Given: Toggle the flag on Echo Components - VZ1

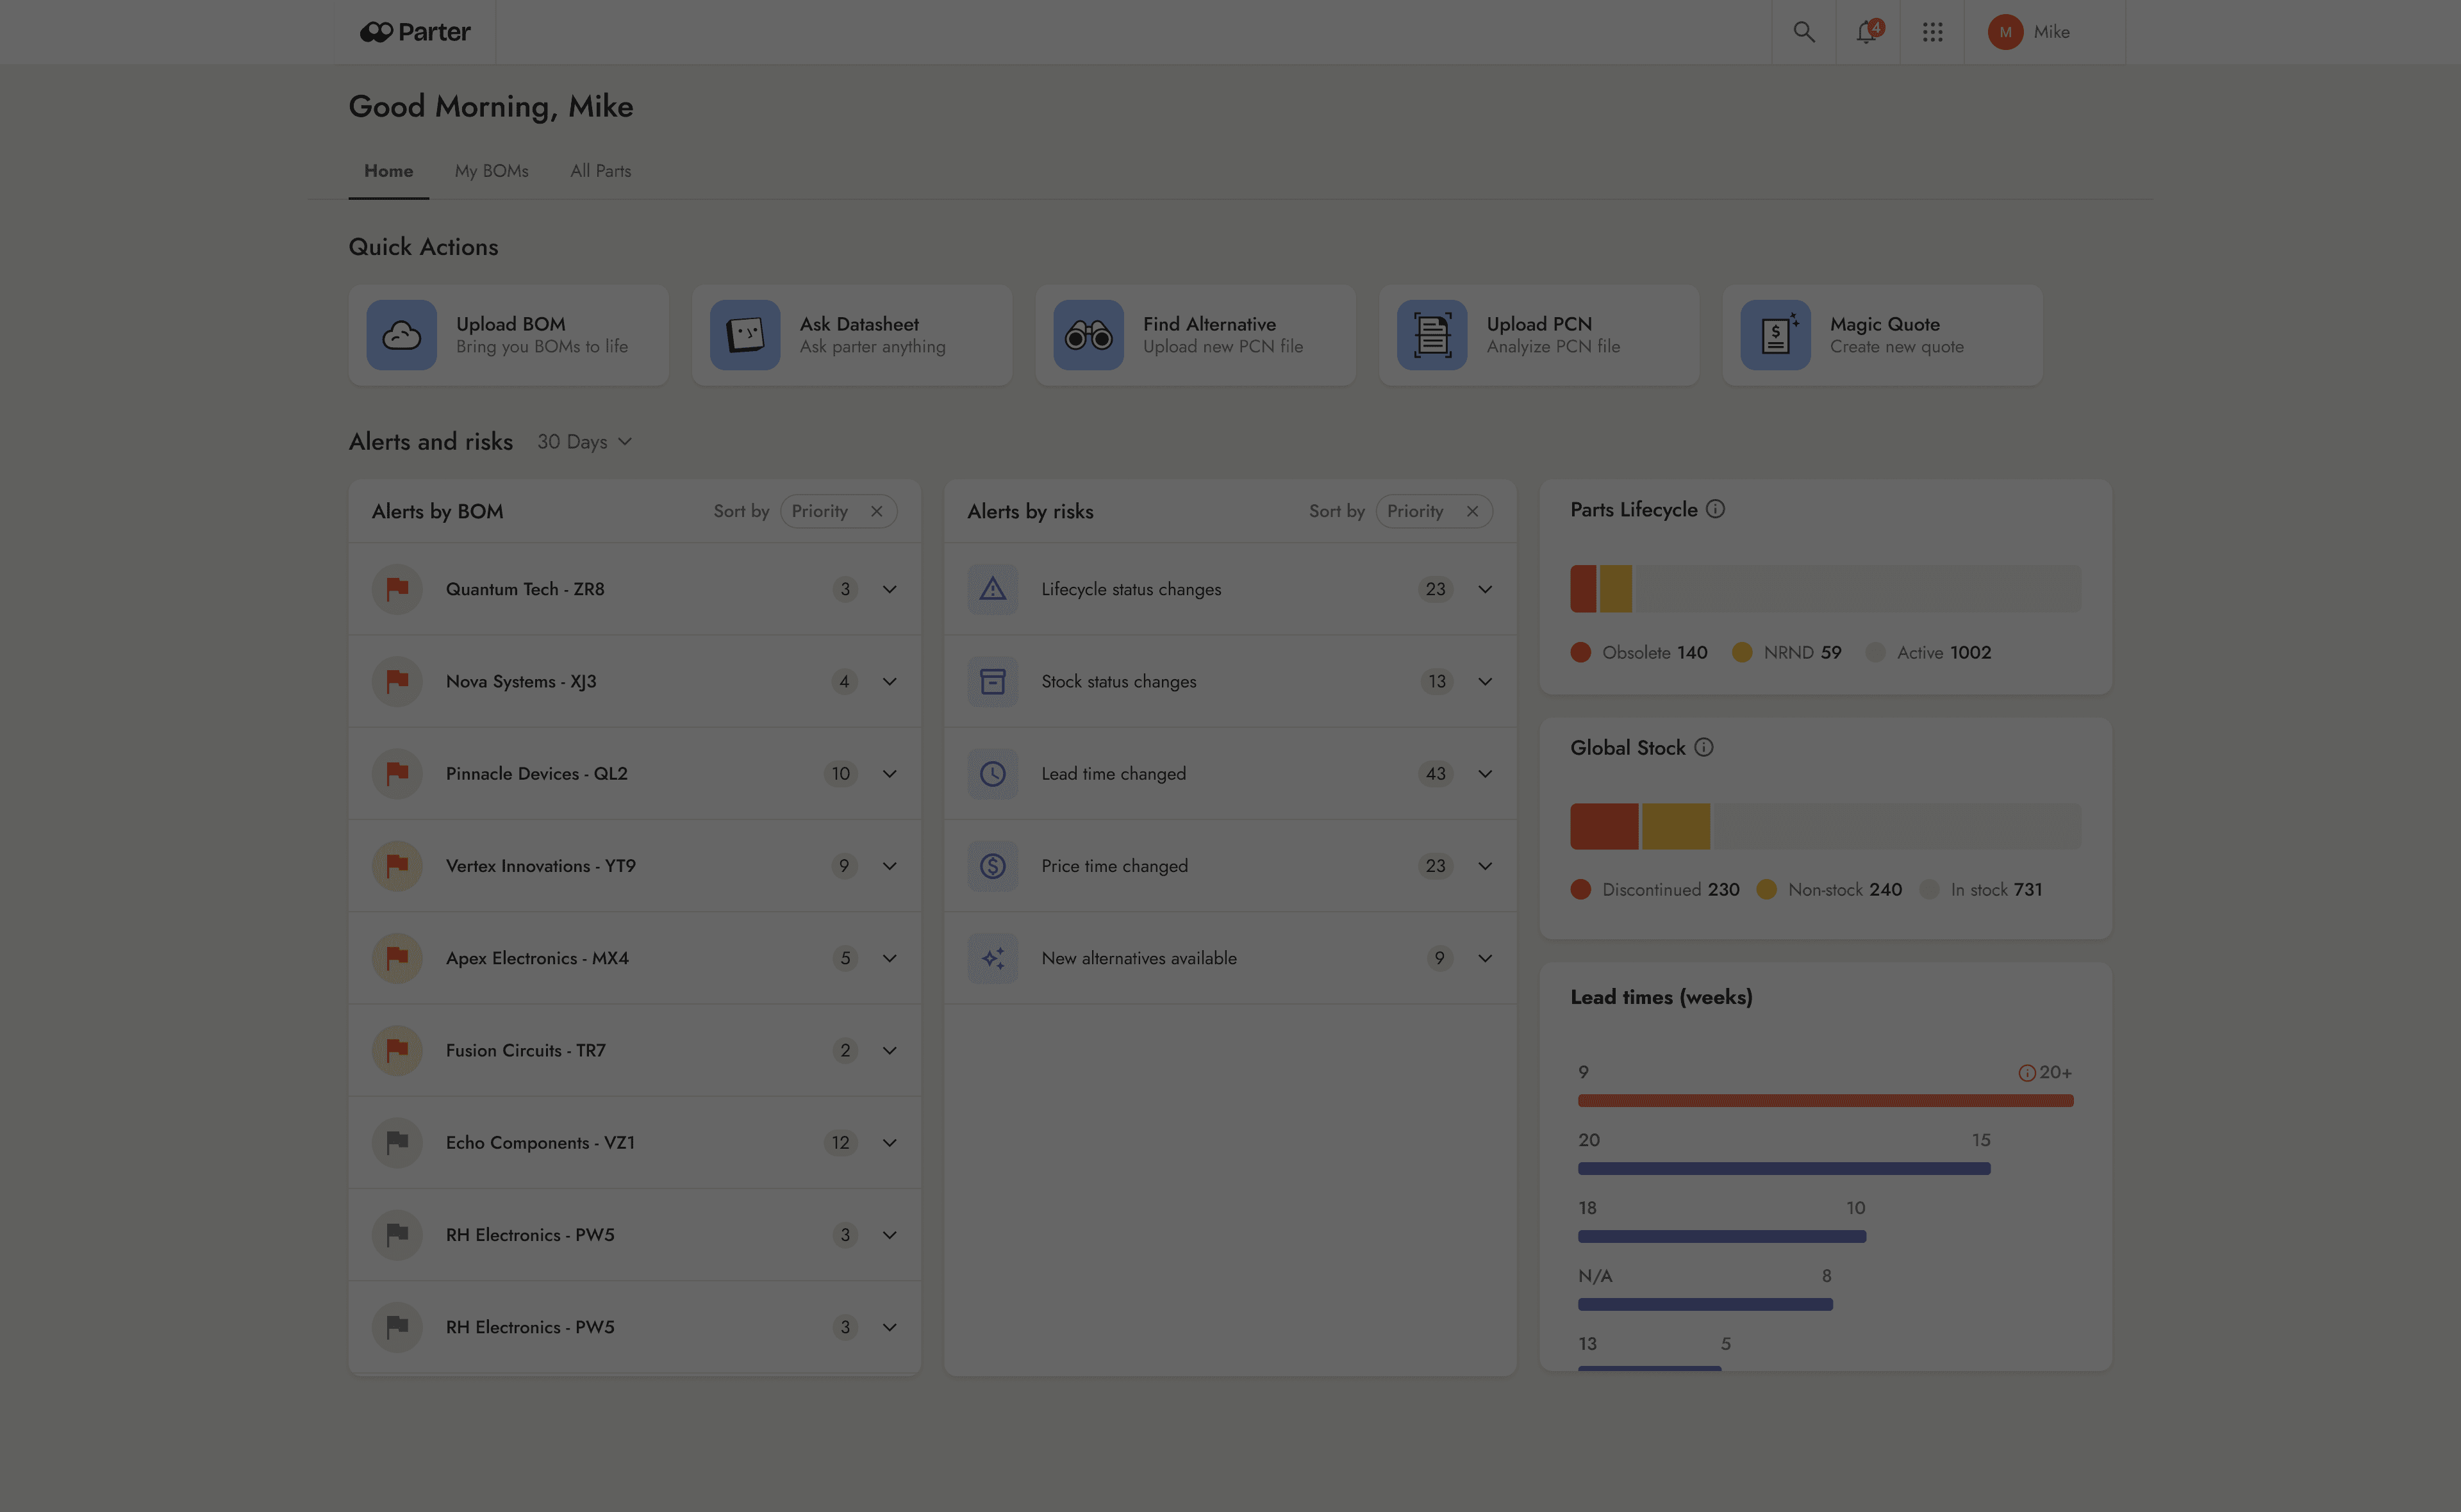Looking at the screenshot, I should [397, 1142].
